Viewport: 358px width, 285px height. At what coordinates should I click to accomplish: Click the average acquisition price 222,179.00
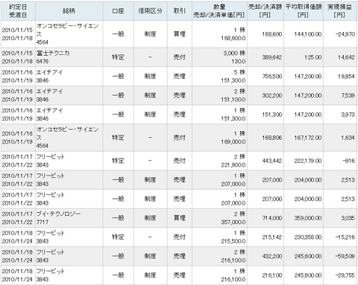(308, 161)
